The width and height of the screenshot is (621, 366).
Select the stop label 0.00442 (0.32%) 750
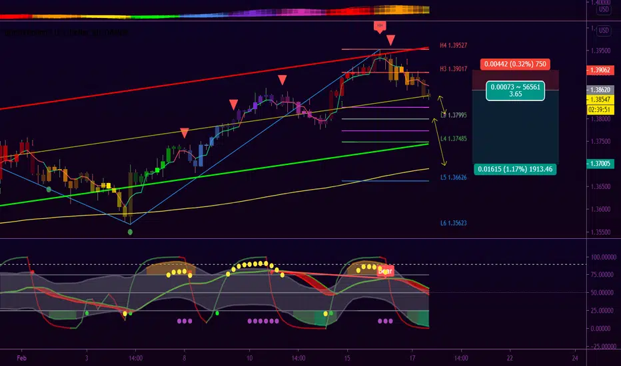pyautogui.click(x=515, y=64)
